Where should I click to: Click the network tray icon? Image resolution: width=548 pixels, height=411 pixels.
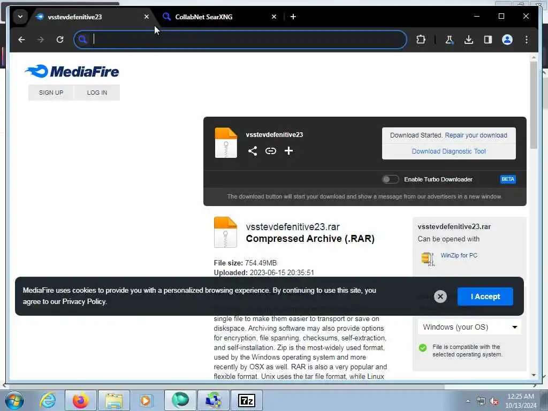tap(481, 401)
